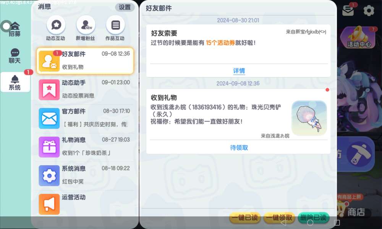Click the 珠光贝壳铲 gift thumbnail
Screen dimensions: 382x229
coord(309,118)
